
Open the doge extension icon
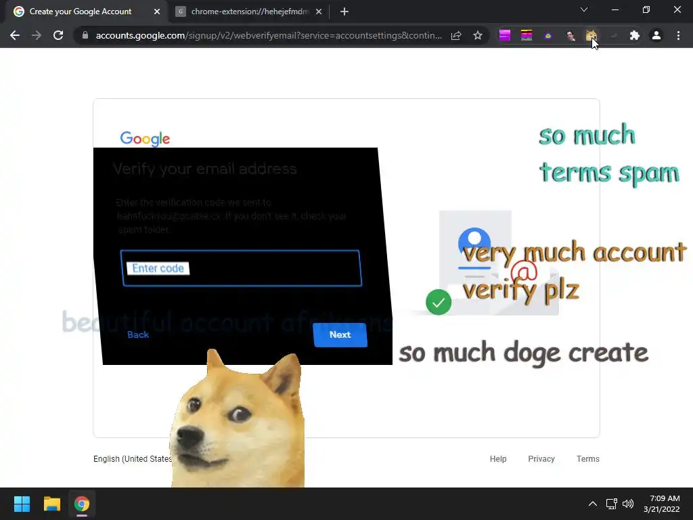tap(591, 35)
